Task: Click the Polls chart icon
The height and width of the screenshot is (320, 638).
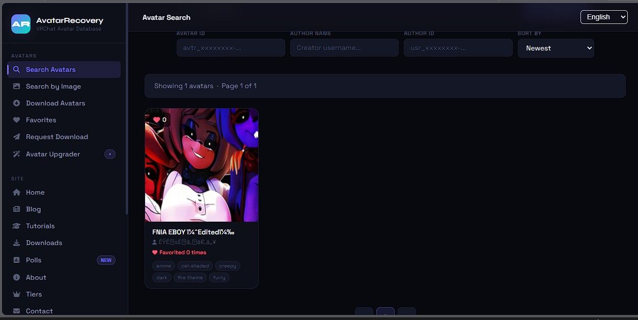Action: [16, 260]
